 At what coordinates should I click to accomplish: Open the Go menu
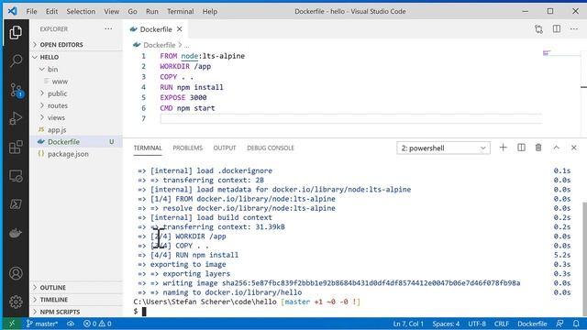(132, 11)
